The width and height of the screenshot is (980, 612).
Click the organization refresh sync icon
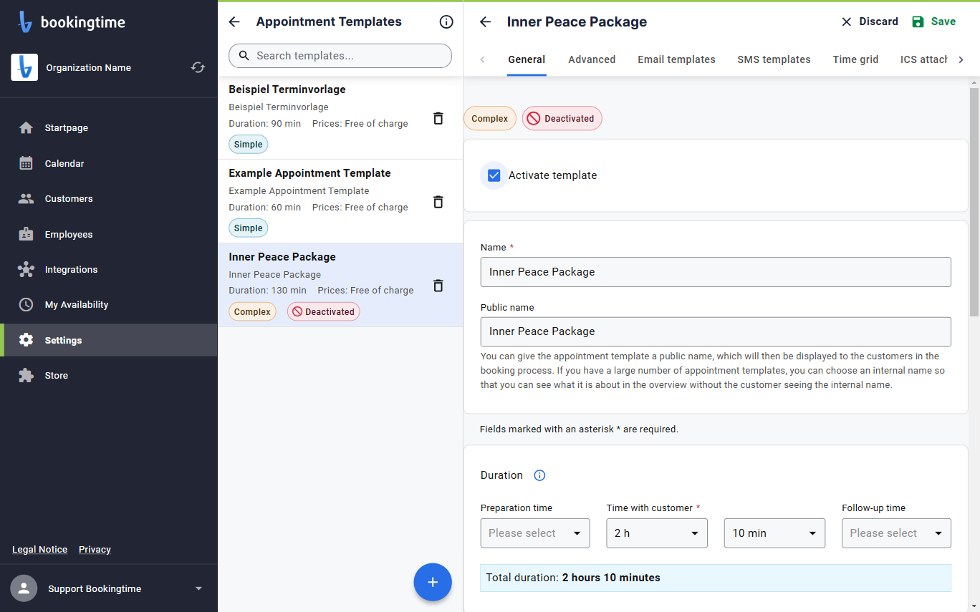pyautogui.click(x=198, y=67)
